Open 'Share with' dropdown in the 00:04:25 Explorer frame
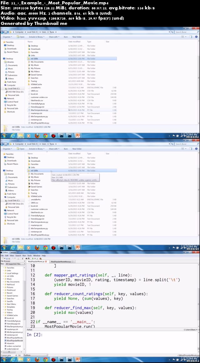The height and width of the screenshot is (363, 200). tap(54, 149)
